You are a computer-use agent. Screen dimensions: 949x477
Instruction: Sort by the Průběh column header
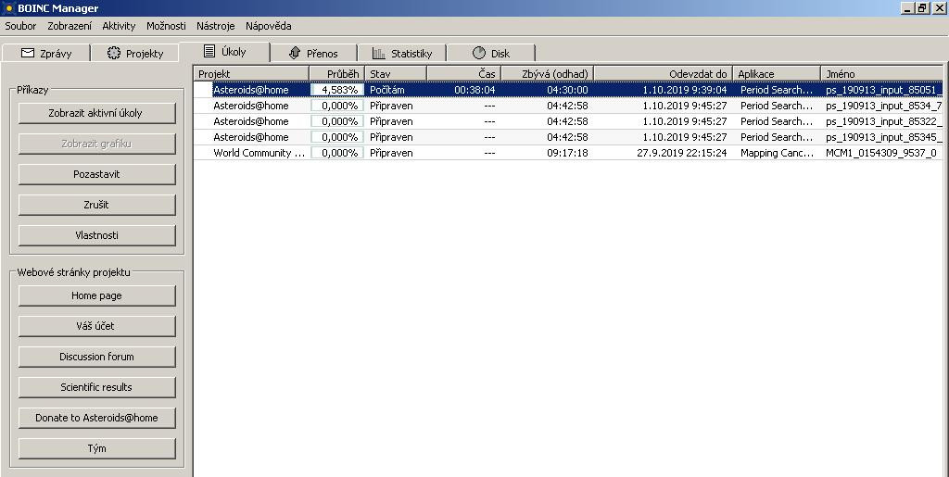pyautogui.click(x=337, y=74)
